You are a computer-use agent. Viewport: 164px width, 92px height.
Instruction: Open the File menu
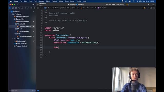coord(21,1)
